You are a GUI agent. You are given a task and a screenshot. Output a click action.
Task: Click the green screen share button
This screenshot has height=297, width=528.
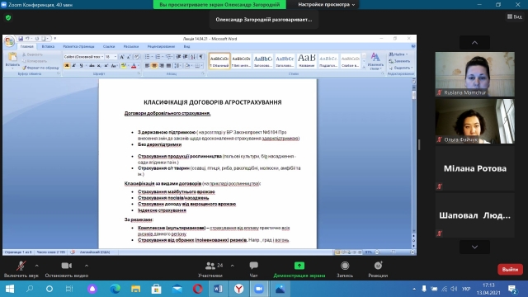click(x=299, y=270)
